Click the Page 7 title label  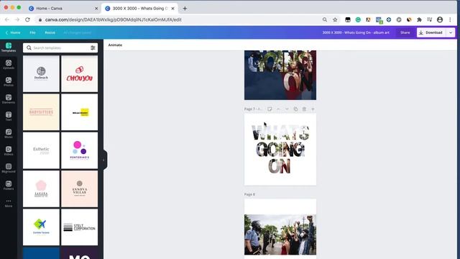pos(253,109)
